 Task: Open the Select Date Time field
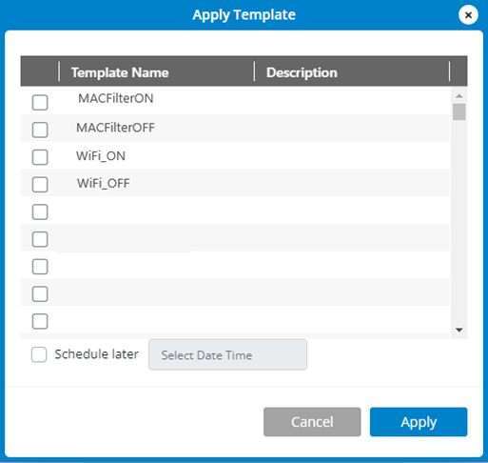click(227, 354)
